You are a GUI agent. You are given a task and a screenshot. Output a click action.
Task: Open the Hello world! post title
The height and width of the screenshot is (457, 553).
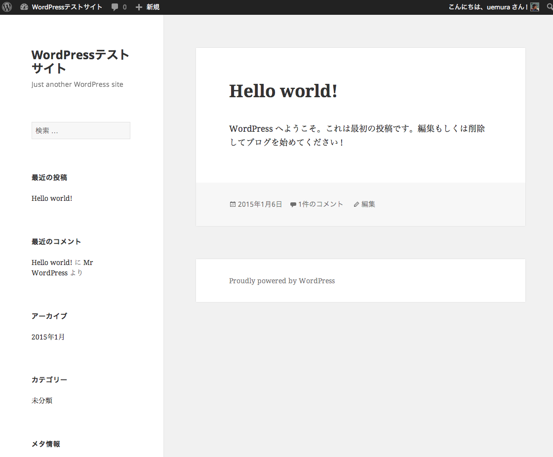pyautogui.click(x=283, y=91)
